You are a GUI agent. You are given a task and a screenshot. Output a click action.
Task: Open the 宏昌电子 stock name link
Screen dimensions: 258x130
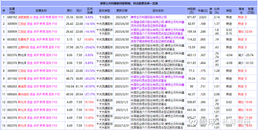[x=23, y=39]
